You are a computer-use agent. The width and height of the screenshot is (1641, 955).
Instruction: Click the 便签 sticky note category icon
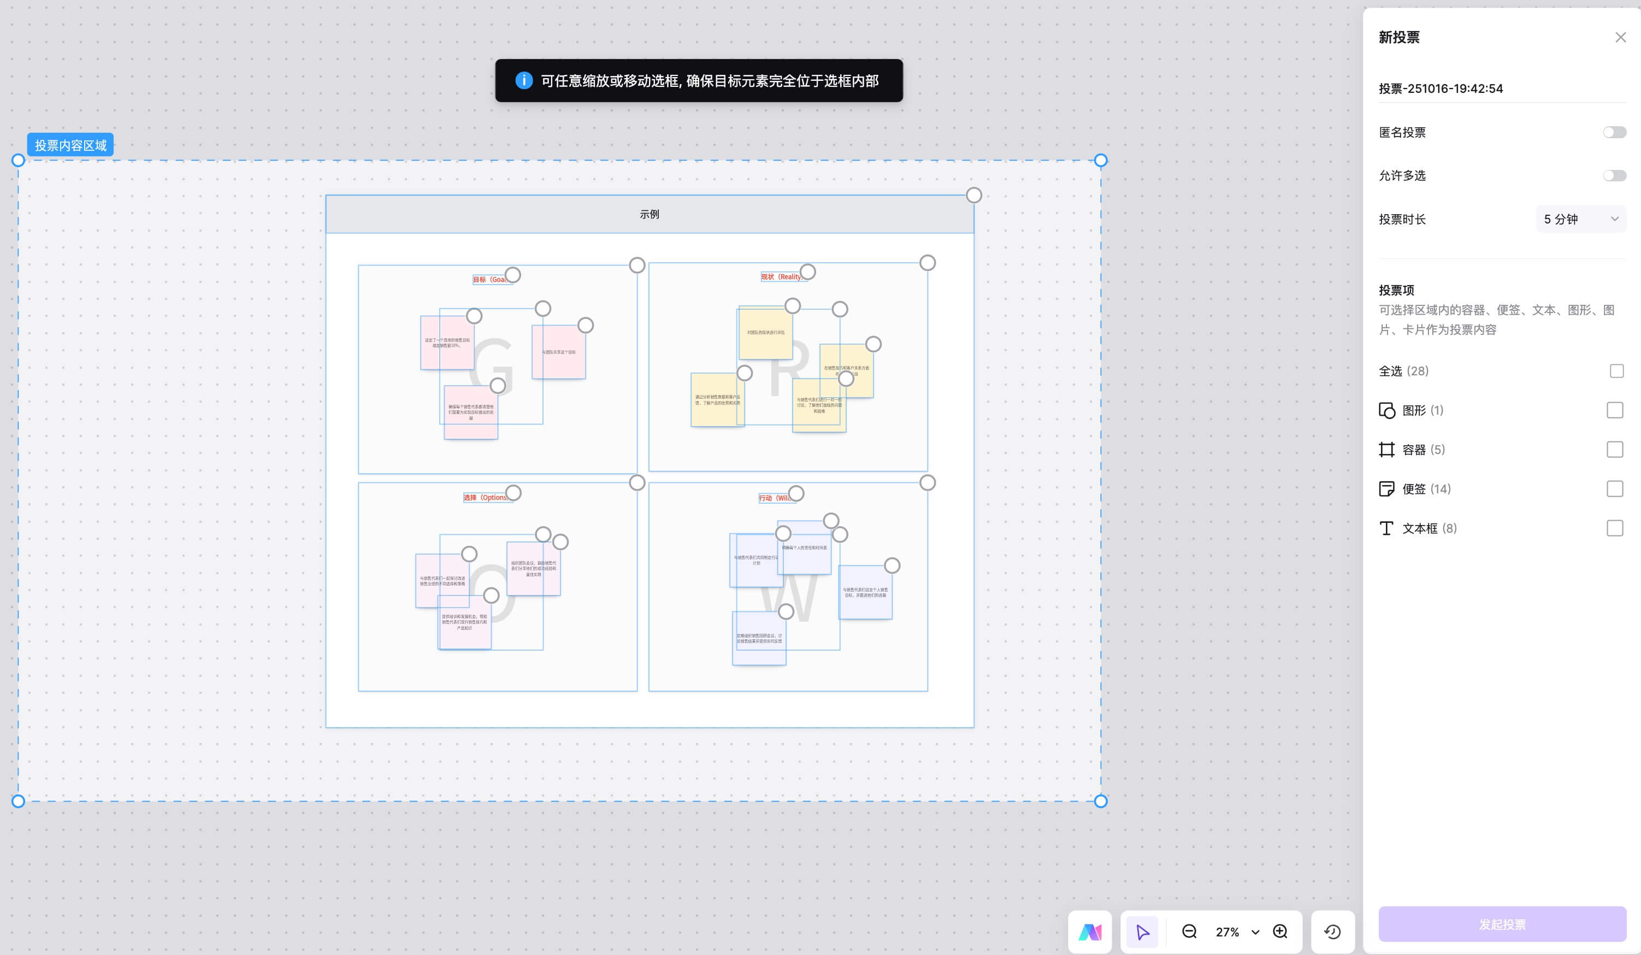1386,488
